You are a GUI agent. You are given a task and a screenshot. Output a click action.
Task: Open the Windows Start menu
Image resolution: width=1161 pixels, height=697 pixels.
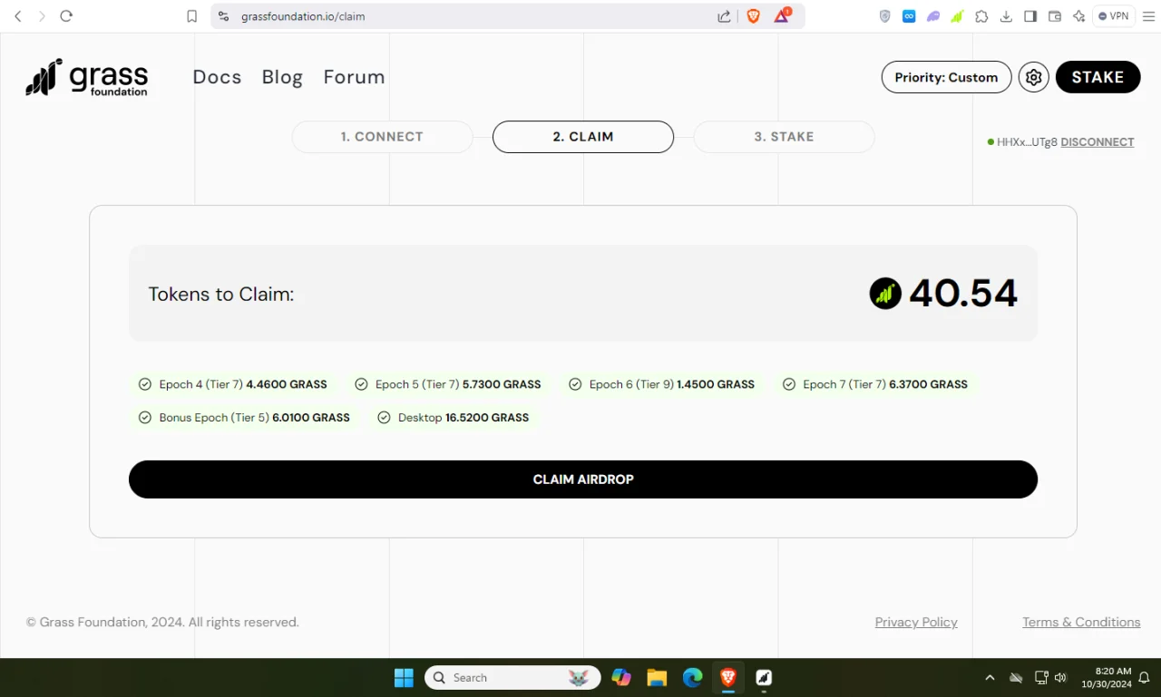pyautogui.click(x=404, y=678)
